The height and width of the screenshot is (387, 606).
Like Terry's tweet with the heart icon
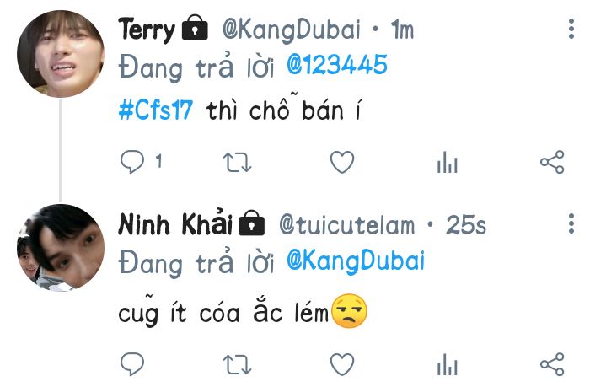point(342,162)
